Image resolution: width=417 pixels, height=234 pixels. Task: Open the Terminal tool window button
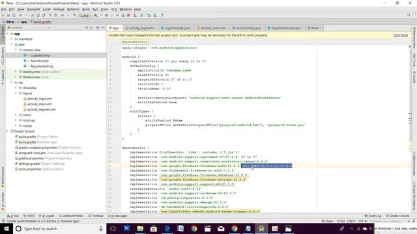click(x=96, y=216)
